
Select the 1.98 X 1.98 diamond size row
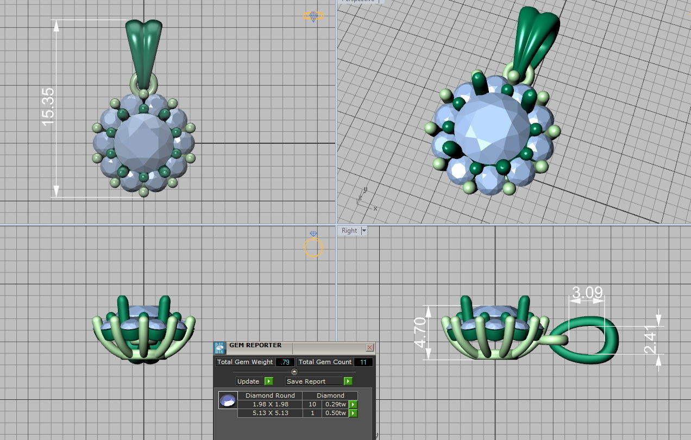(269, 404)
